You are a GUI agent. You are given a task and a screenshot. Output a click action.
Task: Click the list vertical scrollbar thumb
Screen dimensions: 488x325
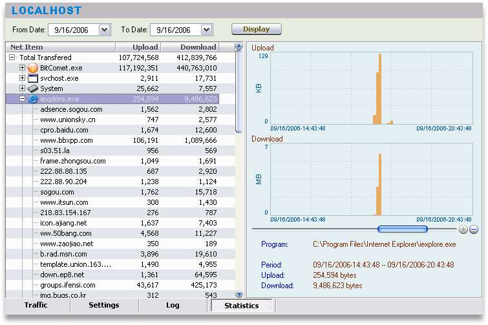(x=239, y=92)
